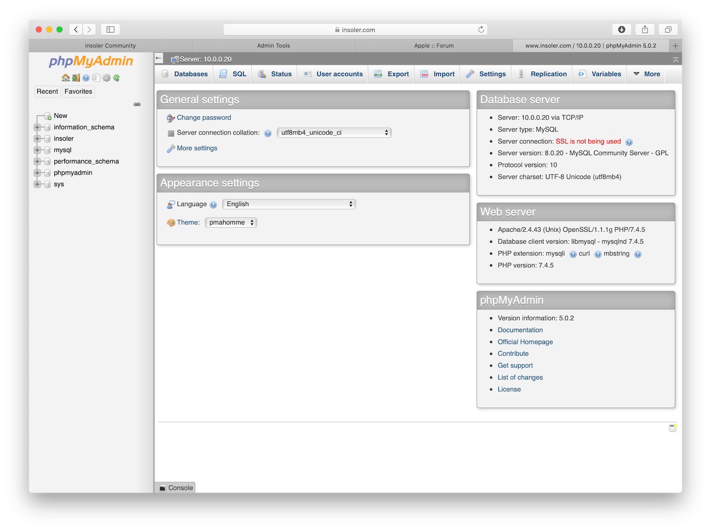Image resolution: width=711 pixels, height=531 pixels.
Task: Click the collapse arrow icon left of Server
Action: [x=159, y=58]
